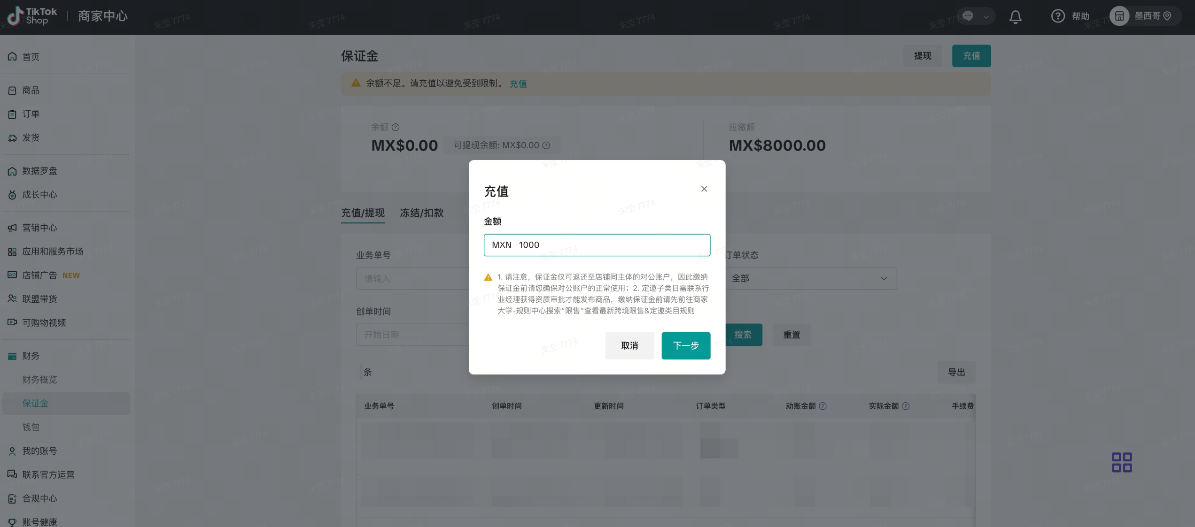Open 首页 from the sidebar
The image size is (1195, 527).
tap(31, 57)
